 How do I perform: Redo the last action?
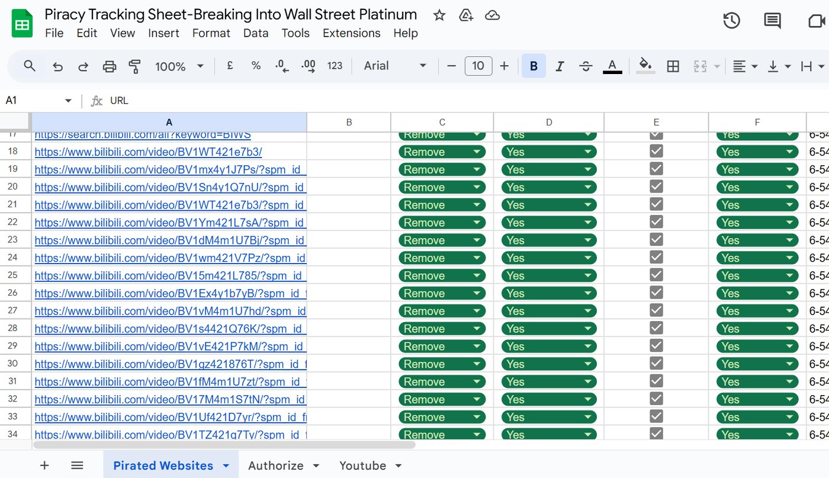[x=83, y=66]
